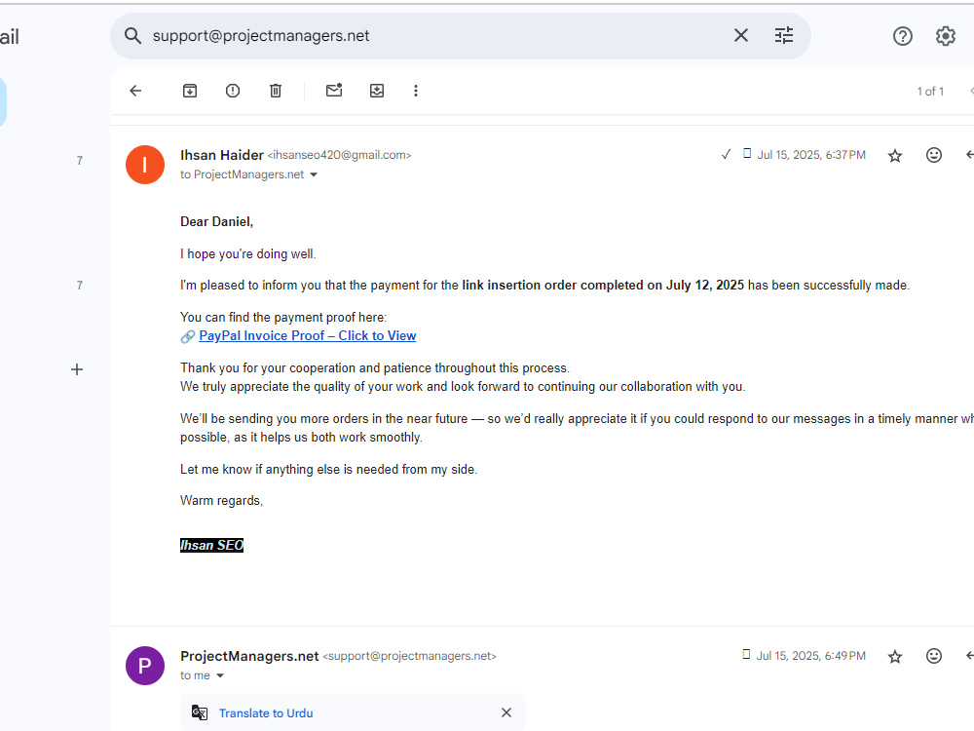This screenshot has width=974, height=731.
Task: Click the Jul 15, 2025, 6:49 PM timestamp
Action: click(x=810, y=656)
